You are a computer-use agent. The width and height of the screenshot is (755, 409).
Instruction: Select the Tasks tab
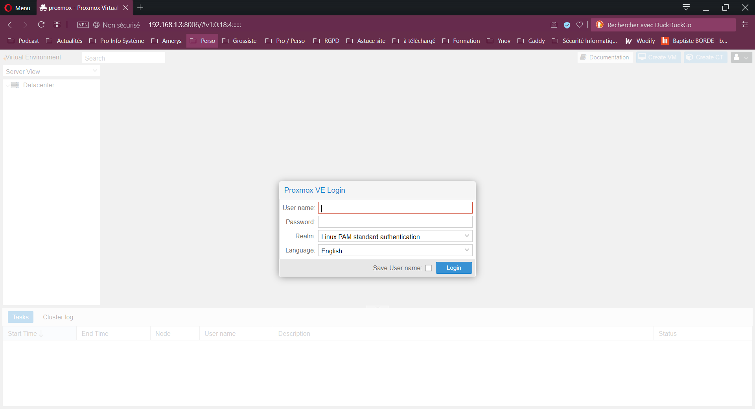(x=20, y=317)
